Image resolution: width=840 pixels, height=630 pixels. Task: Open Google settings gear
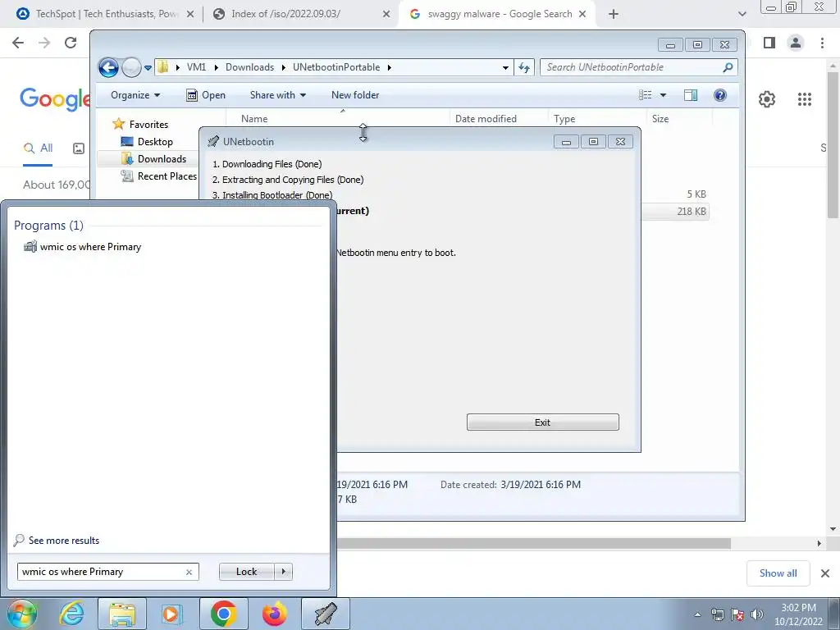(x=767, y=99)
